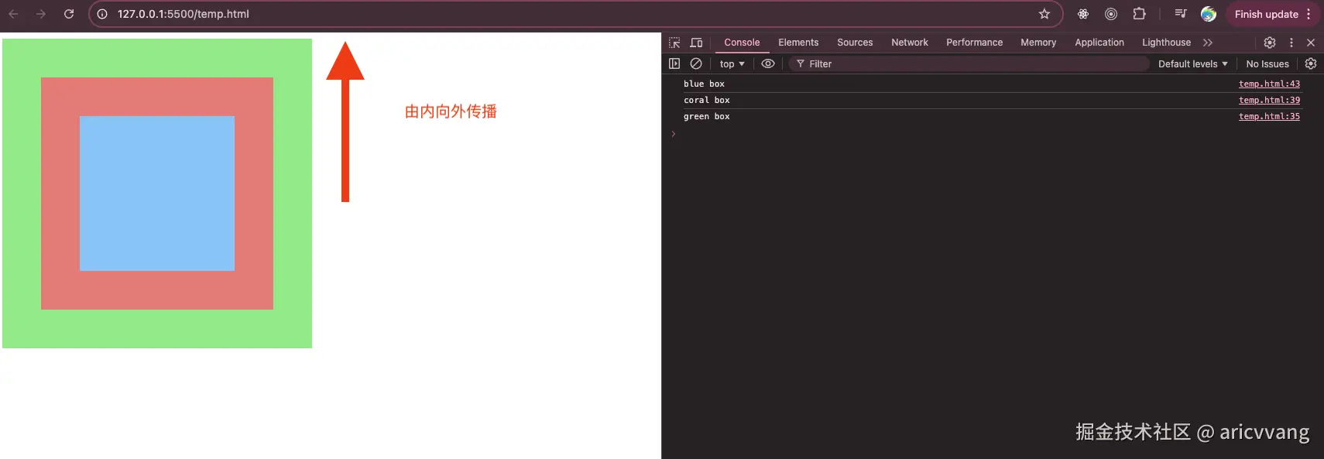Click the console Filter input field
Screen dimensions: 1324x459
[968, 64]
